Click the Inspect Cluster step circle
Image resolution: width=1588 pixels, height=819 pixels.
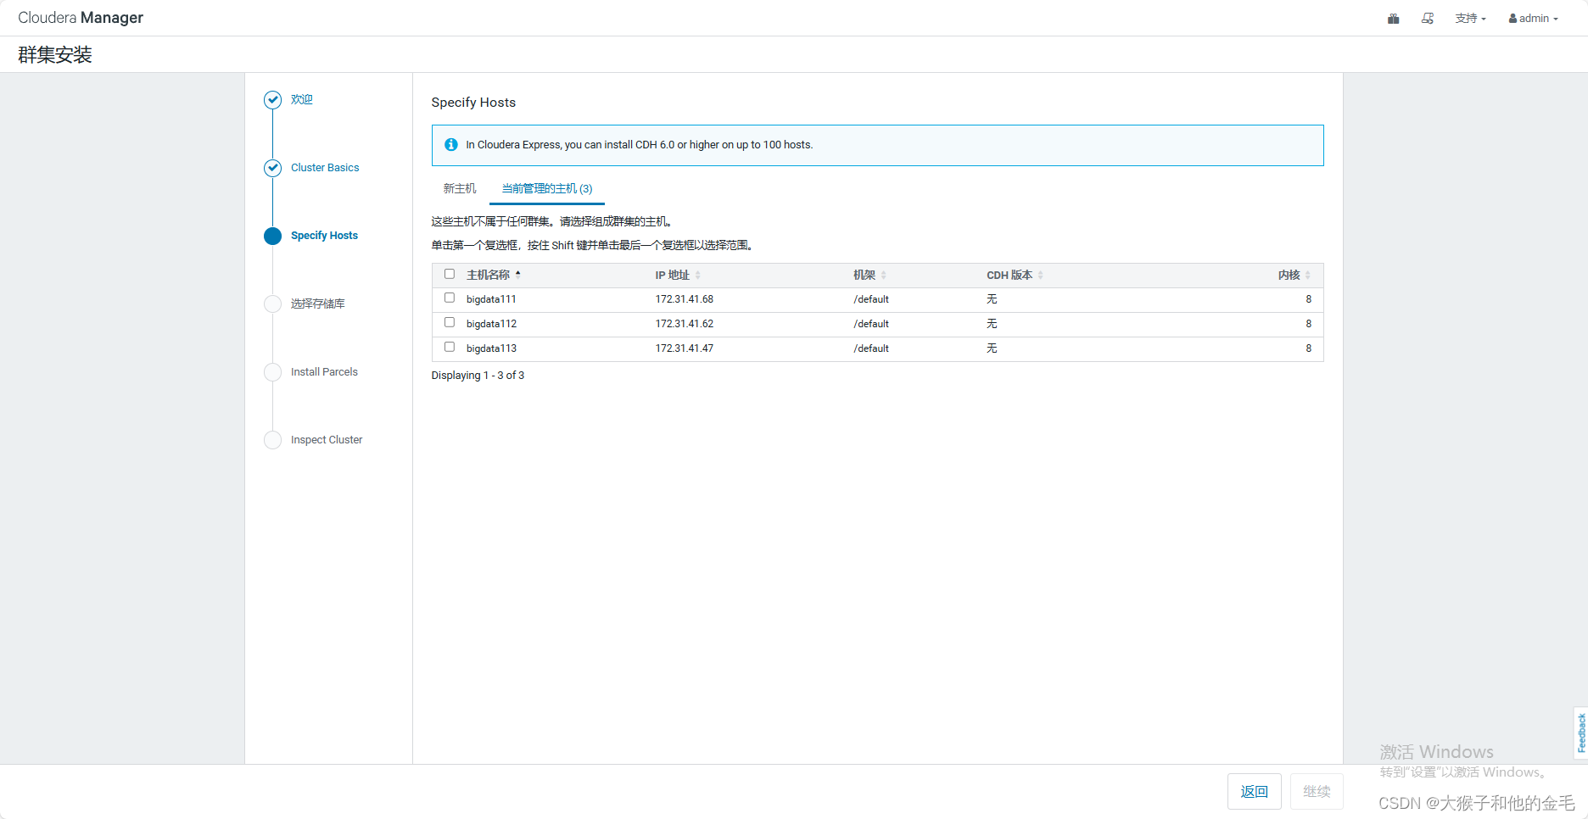point(272,440)
